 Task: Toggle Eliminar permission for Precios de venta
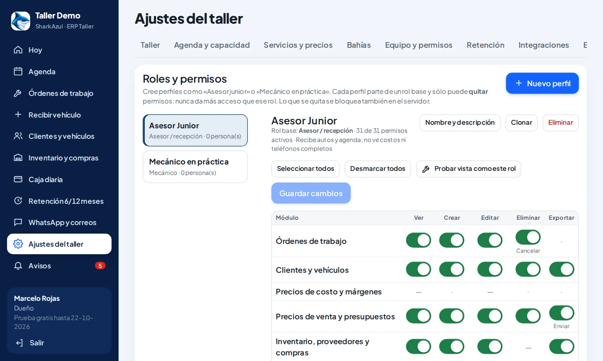tap(528, 316)
